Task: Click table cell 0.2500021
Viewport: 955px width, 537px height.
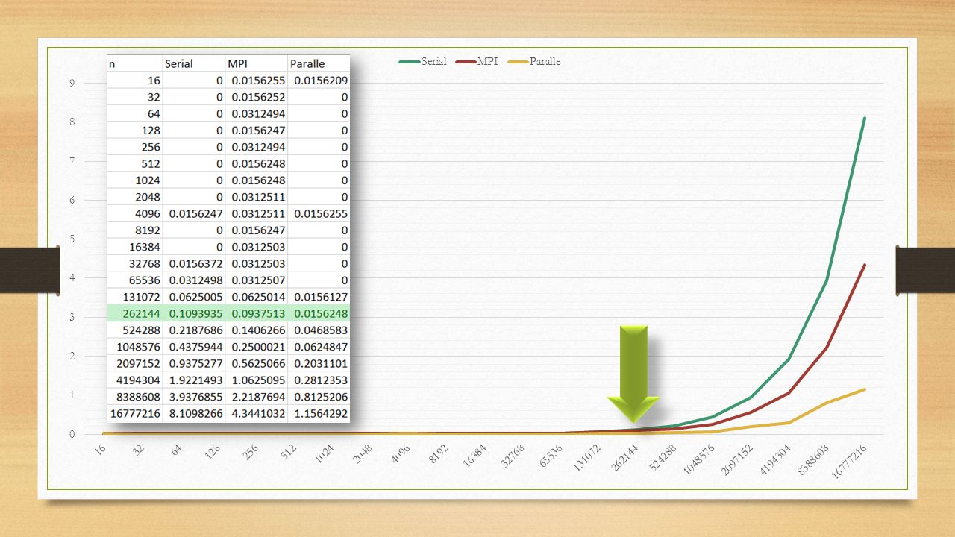Action: tap(258, 347)
